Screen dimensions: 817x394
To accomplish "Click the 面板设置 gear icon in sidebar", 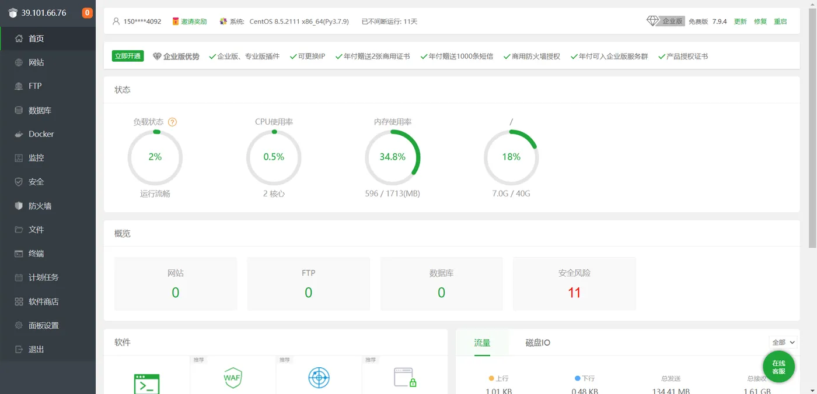I will click(19, 325).
